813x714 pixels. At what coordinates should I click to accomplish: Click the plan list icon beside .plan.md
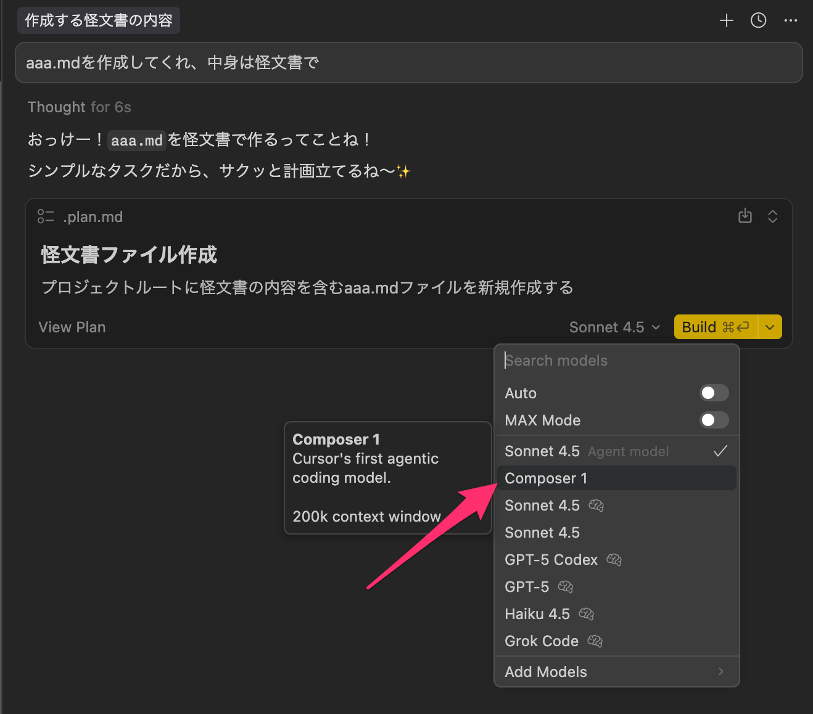click(45, 216)
